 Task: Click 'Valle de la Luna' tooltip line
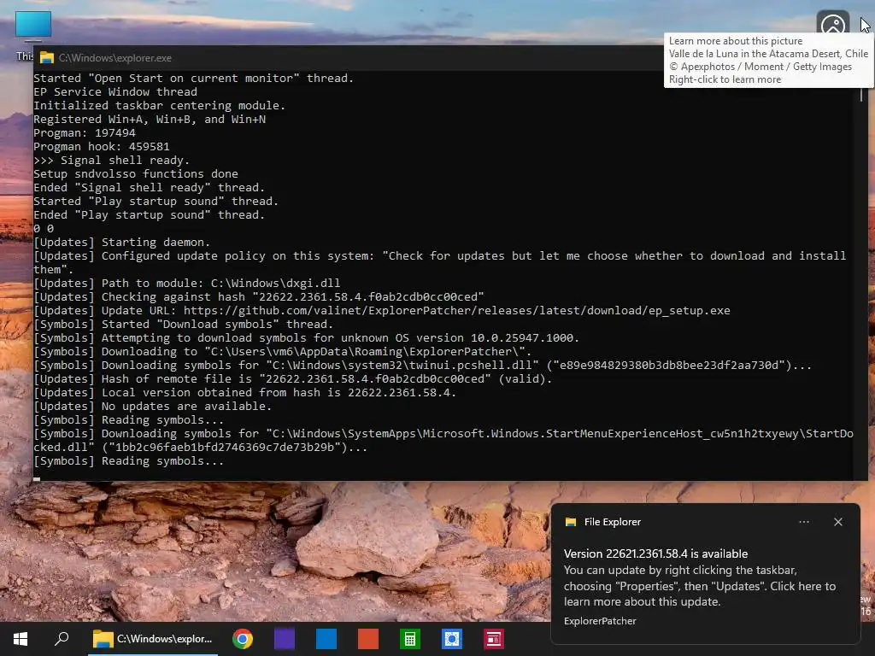pos(768,54)
